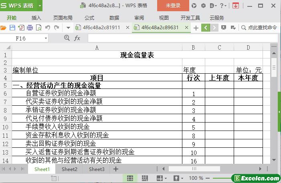Switch to Sheet2 tab
This screenshot has width=281, height=183.
click(69, 169)
